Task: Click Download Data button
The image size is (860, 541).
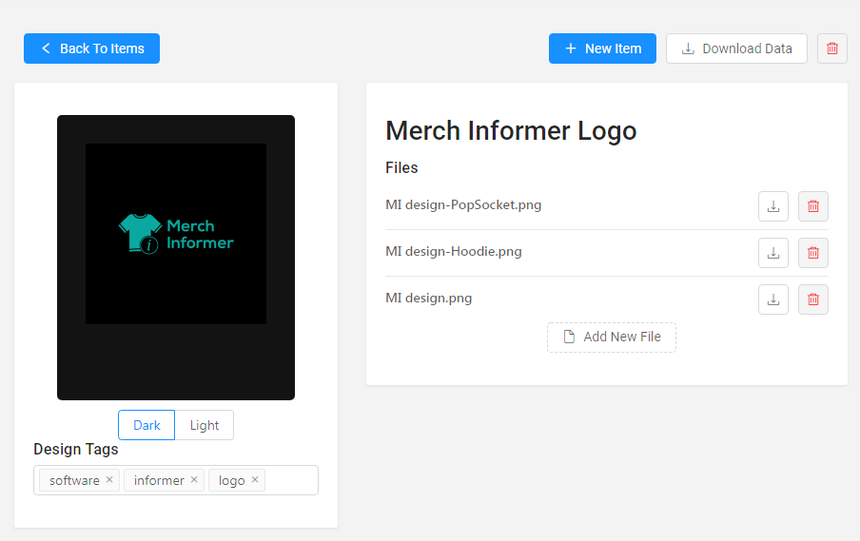Action: 736,48
